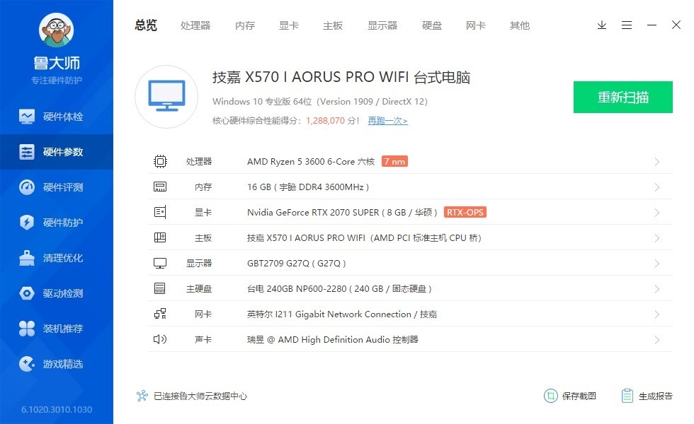The height and width of the screenshot is (424, 694).
Task: Click the graphics card icon for 显卡
Action: (x=160, y=213)
